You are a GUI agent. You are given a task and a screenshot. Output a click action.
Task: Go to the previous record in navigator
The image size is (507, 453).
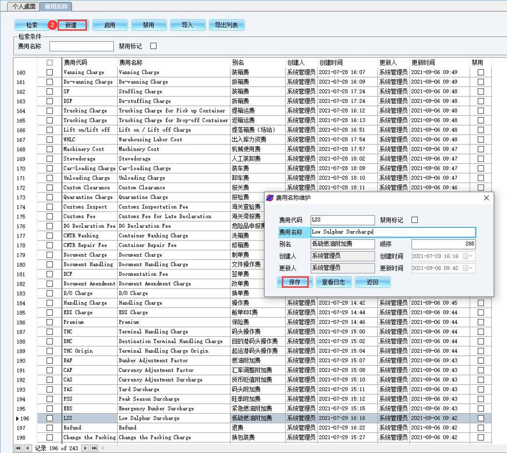[x=28, y=448]
